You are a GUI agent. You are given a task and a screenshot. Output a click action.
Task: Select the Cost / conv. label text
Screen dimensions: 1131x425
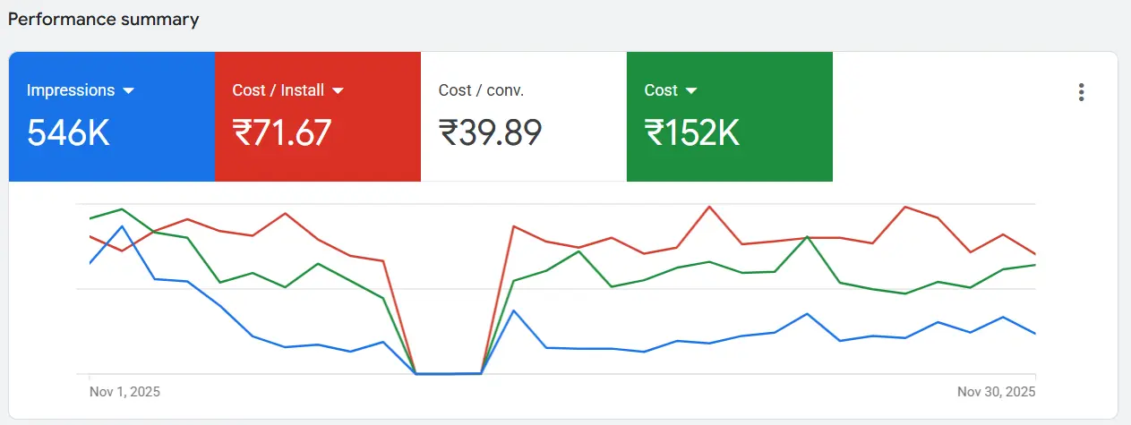[481, 90]
